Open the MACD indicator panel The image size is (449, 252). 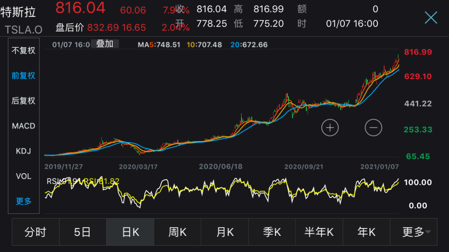[x=23, y=126]
